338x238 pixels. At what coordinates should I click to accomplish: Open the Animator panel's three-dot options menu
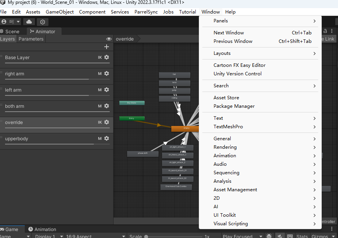pos(332,31)
